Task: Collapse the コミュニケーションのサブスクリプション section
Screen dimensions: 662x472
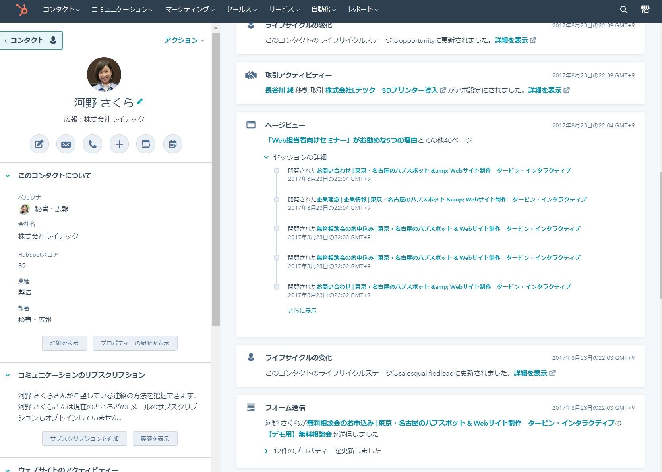Action: pyautogui.click(x=8, y=375)
